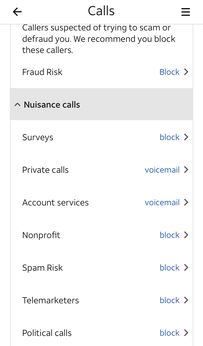Image resolution: width=203 pixels, height=346 pixels.
Task: Click the Account services chevron arrow
Action: click(186, 202)
